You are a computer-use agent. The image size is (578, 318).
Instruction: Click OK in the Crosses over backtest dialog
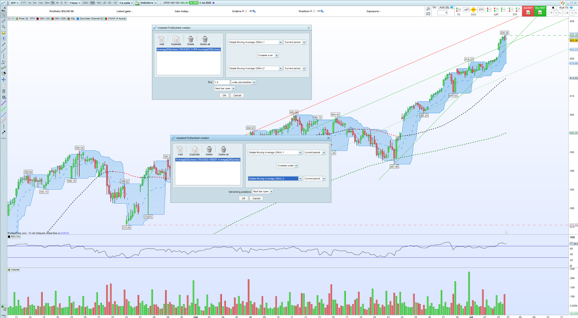pyautogui.click(x=224, y=96)
